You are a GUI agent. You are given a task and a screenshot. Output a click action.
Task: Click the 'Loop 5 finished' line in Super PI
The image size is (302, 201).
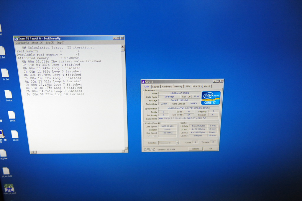[53, 78]
